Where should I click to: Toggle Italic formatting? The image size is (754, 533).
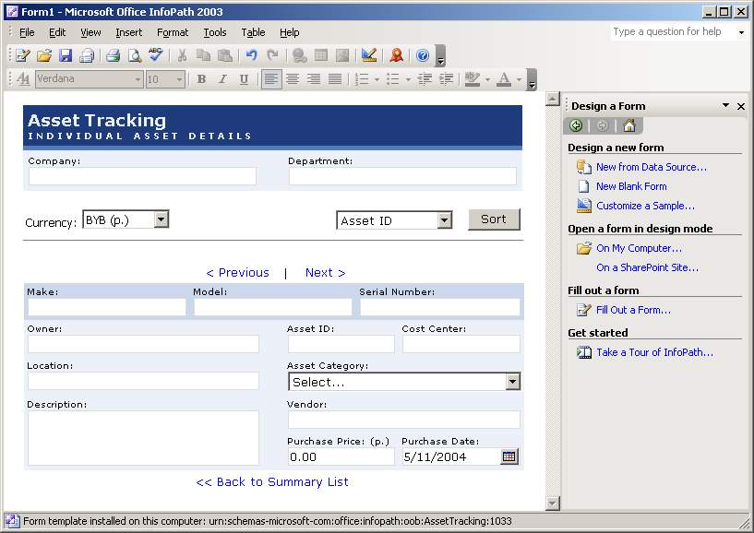pyautogui.click(x=222, y=78)
